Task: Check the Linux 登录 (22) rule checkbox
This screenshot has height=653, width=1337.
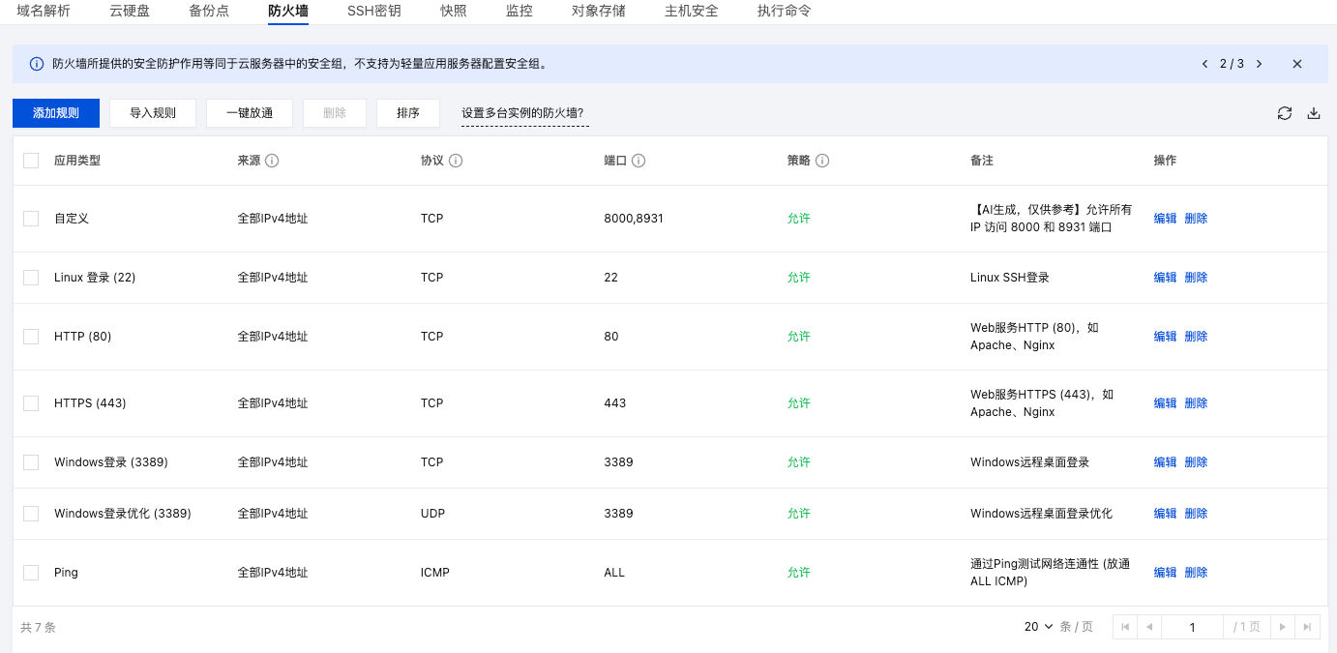Action: click(x=31, y=278)
